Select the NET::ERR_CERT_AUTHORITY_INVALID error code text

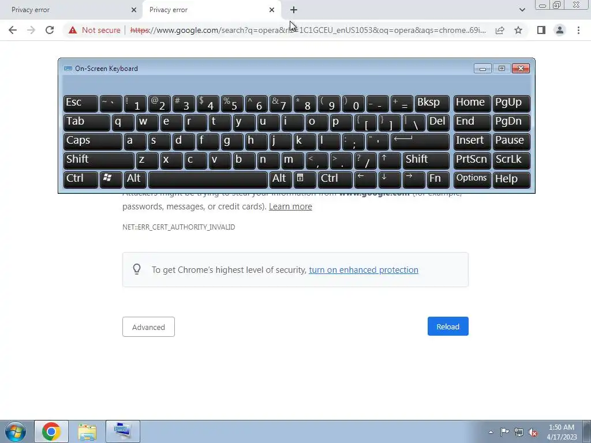point(179,227)
